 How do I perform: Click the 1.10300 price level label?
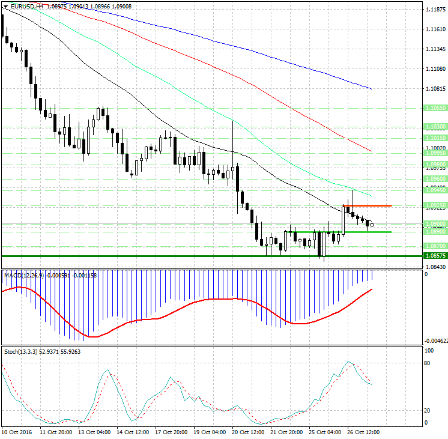434,127
